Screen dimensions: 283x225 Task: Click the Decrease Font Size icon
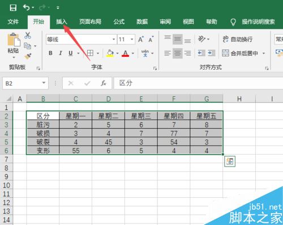coord(151,39)
